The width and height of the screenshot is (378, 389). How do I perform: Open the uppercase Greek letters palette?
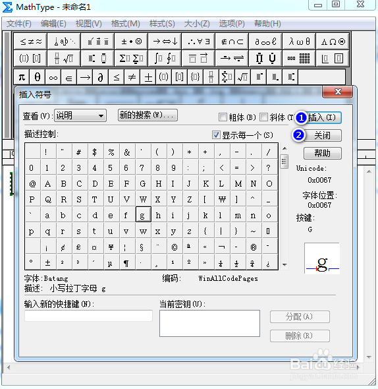(333, 42)
